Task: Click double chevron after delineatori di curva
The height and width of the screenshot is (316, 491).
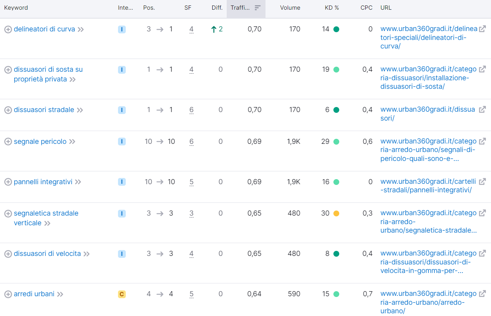Action: click(81, 29)
